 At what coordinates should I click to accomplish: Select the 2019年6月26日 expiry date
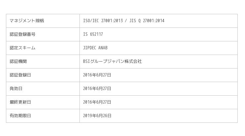click(97, 116)
